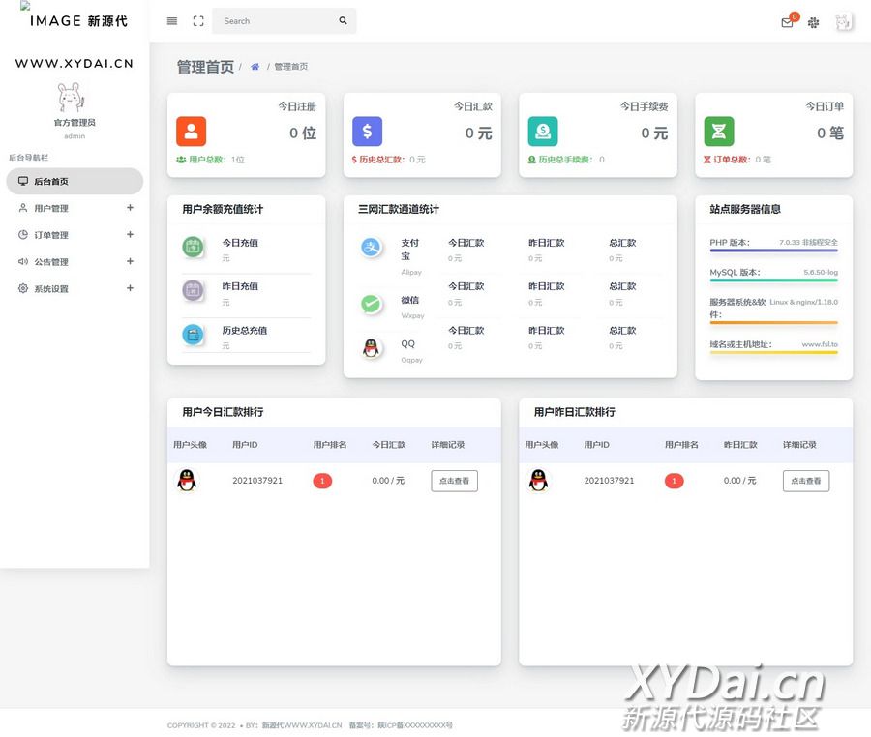Image resolution: width=871 pixels, height=737 pixels.
Task: Click the red rank badge in yesterday's ranking
Action: (674, 481)
